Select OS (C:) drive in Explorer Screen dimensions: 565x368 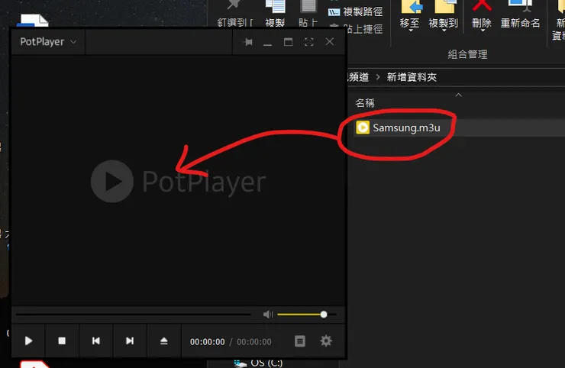coord(258,363)
